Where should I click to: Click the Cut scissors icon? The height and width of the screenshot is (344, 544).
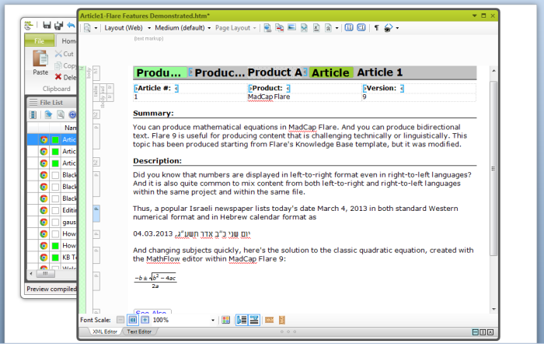pyautogui.click(x=58, y=54)
